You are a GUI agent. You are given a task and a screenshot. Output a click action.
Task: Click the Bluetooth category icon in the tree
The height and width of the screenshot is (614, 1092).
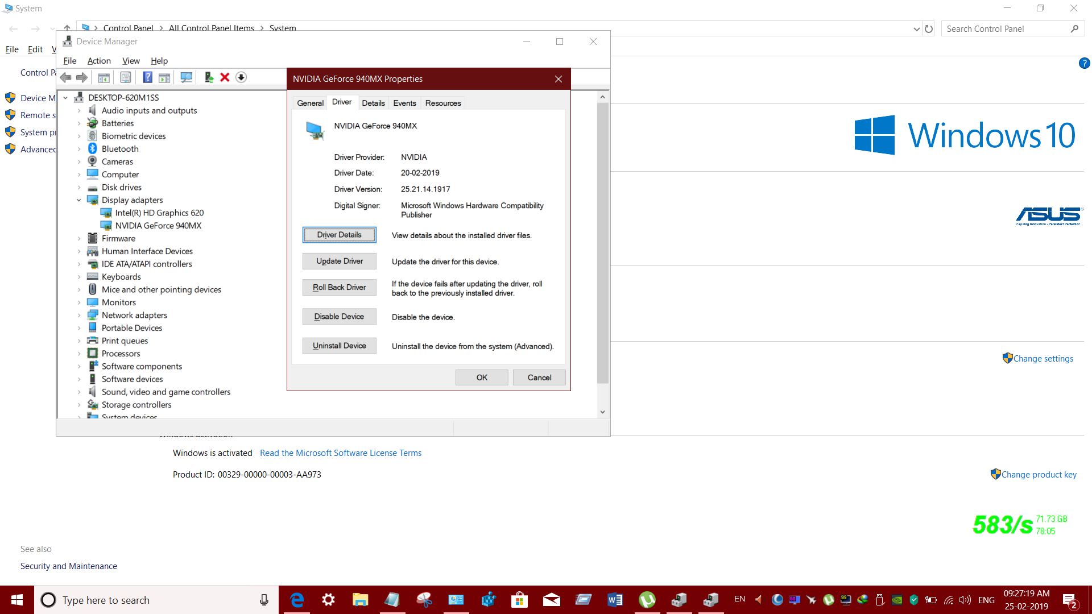point(92,148)
